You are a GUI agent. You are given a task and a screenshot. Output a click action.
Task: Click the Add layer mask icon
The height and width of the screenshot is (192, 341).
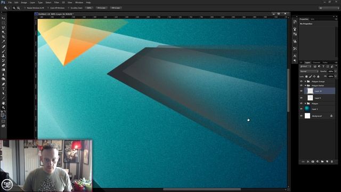click(313, 162)
